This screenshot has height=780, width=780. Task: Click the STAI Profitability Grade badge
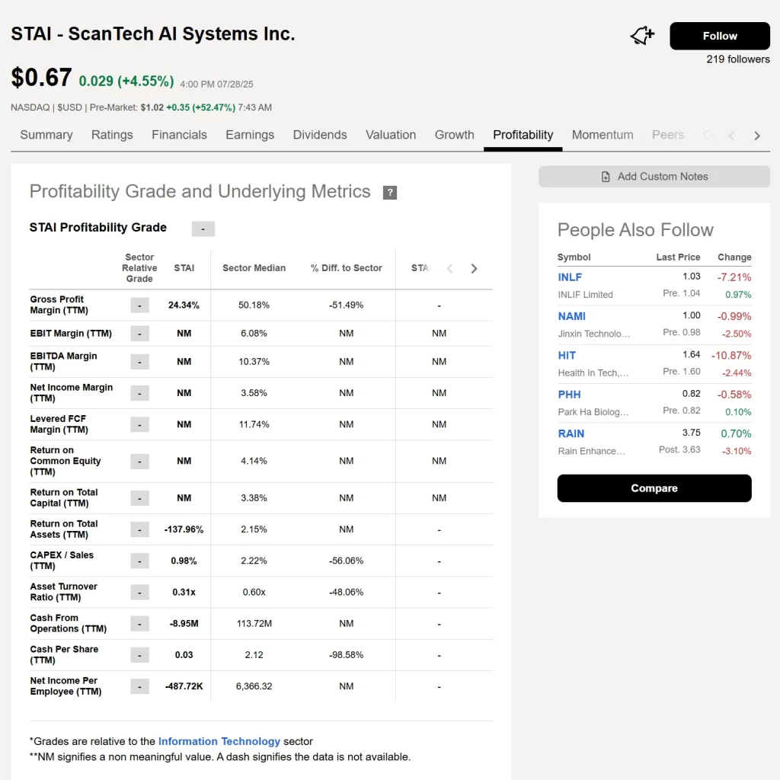pos(203,229)
